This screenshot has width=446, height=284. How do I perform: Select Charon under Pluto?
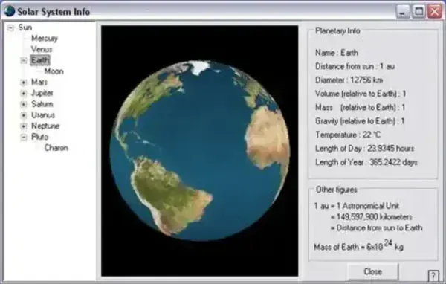[56, 148]
